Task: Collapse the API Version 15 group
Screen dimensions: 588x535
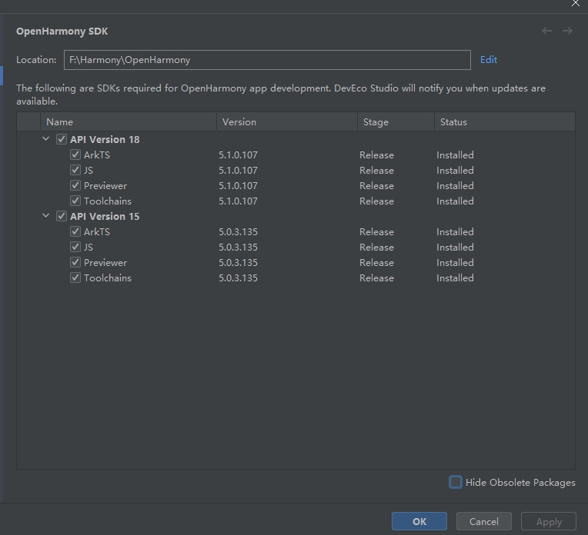Action: click(45, 216)
